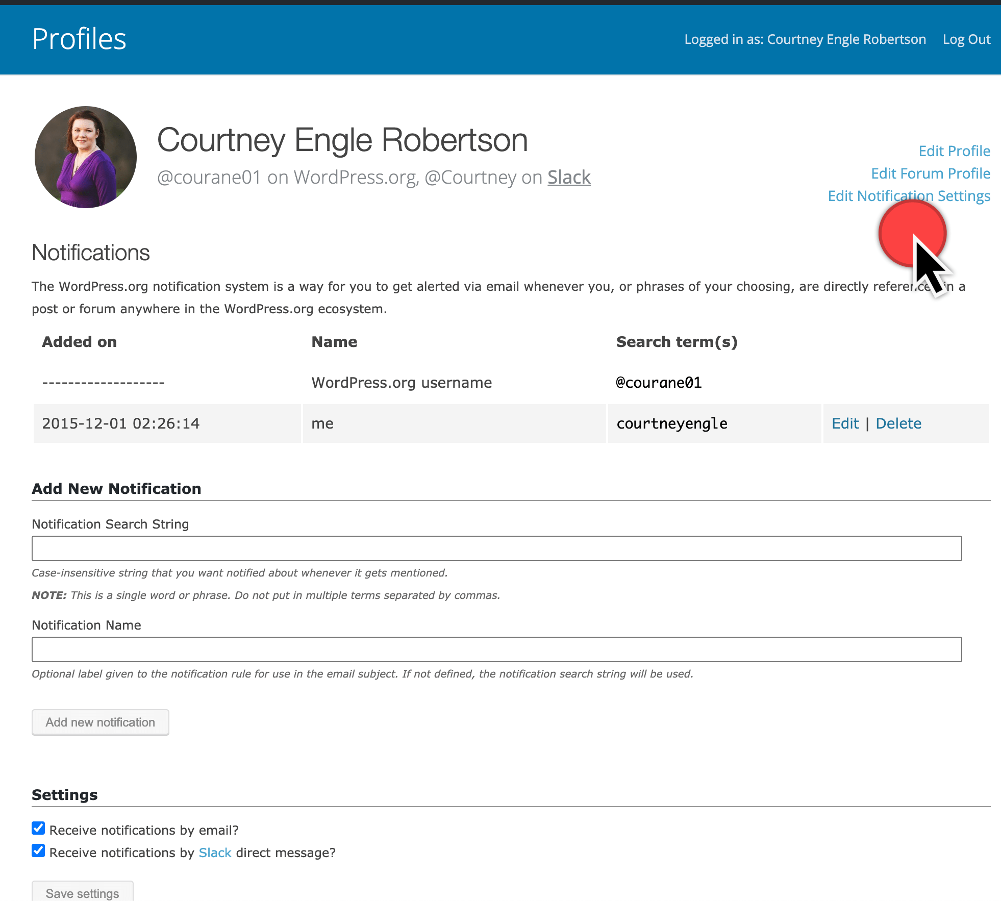
Task: Click the Profiles header title
Action: pos(79,39)
